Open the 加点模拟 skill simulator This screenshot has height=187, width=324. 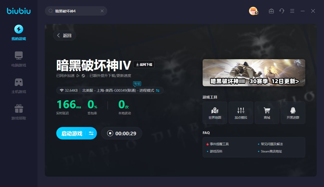click(x=241, y=113)
